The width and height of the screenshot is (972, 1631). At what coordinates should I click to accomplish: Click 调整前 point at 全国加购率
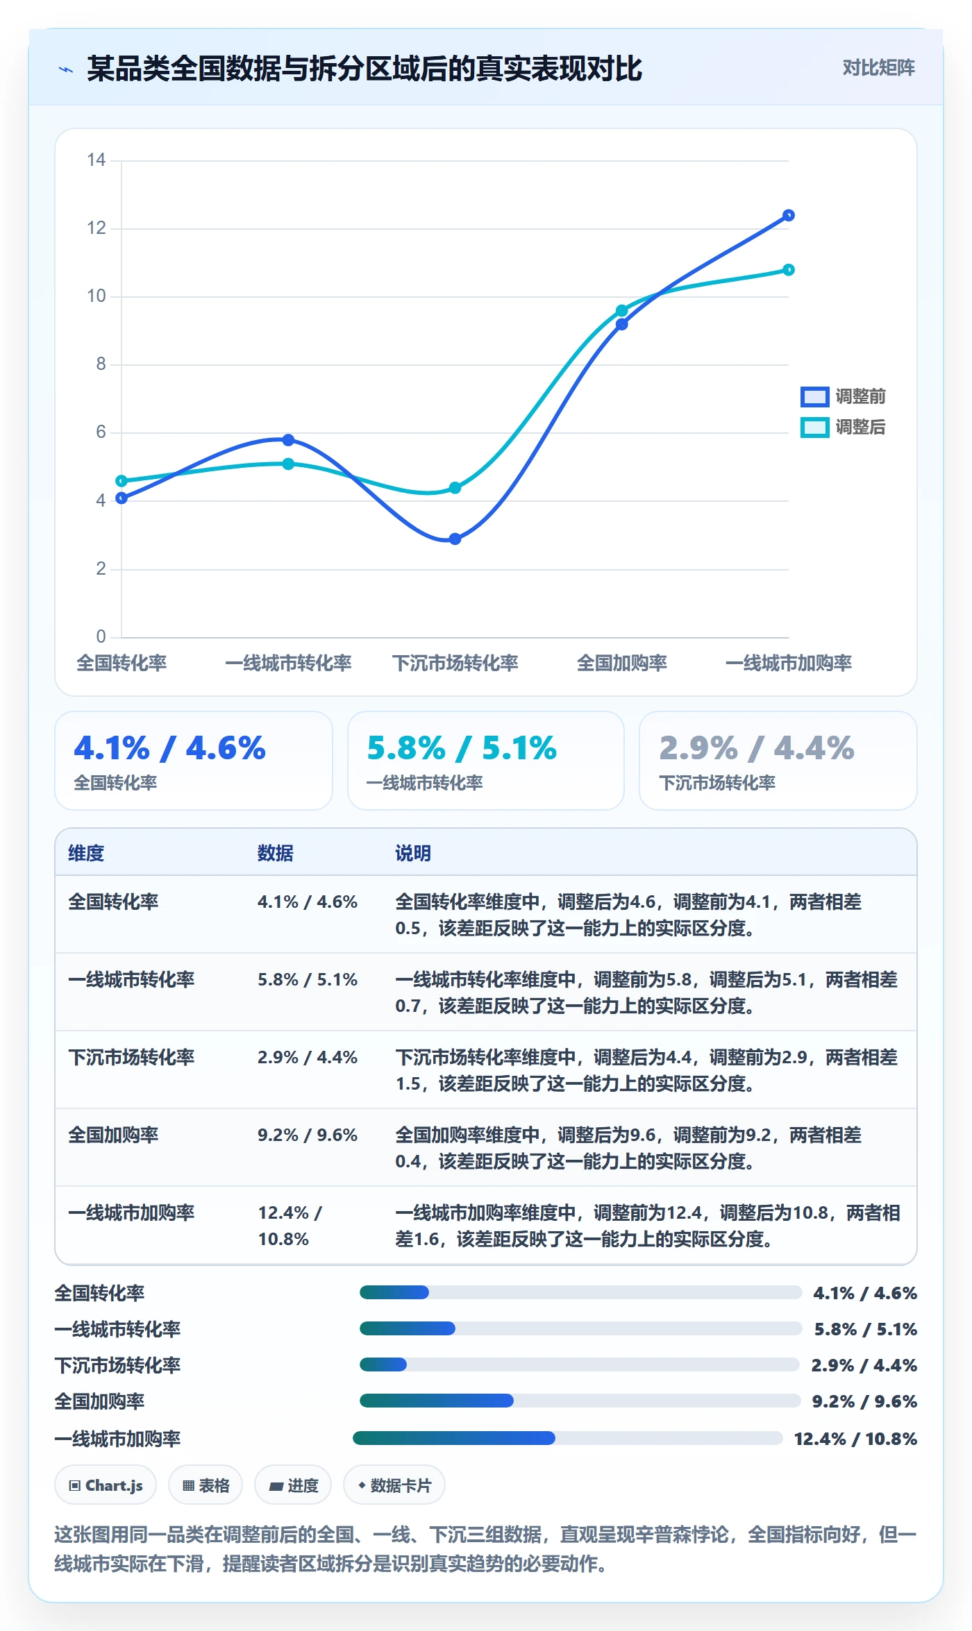point(621,324)
